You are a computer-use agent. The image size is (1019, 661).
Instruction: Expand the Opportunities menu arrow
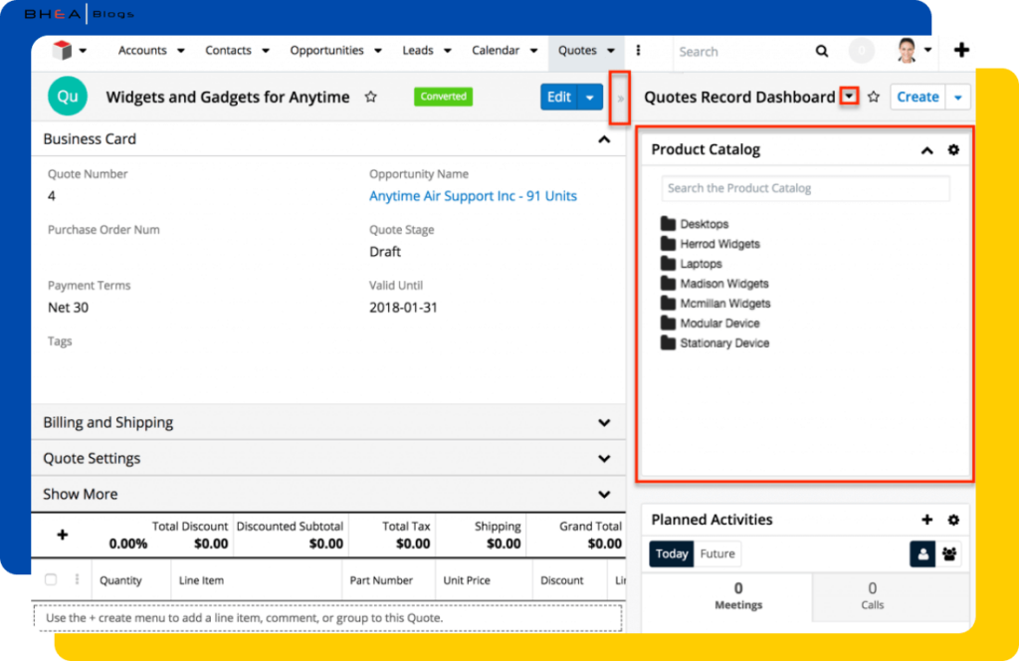pyautogui.click(x=377, y=51)
